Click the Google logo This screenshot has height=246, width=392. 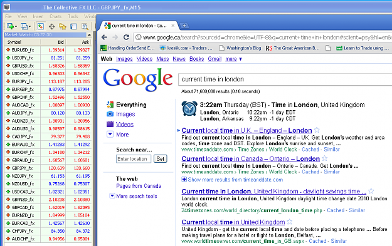[x=138, y=79]
